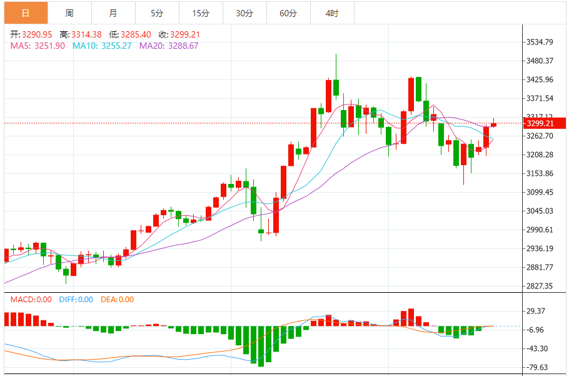Click the 3208.28 price axis label
569x376 pixels.
click(540, 155)
